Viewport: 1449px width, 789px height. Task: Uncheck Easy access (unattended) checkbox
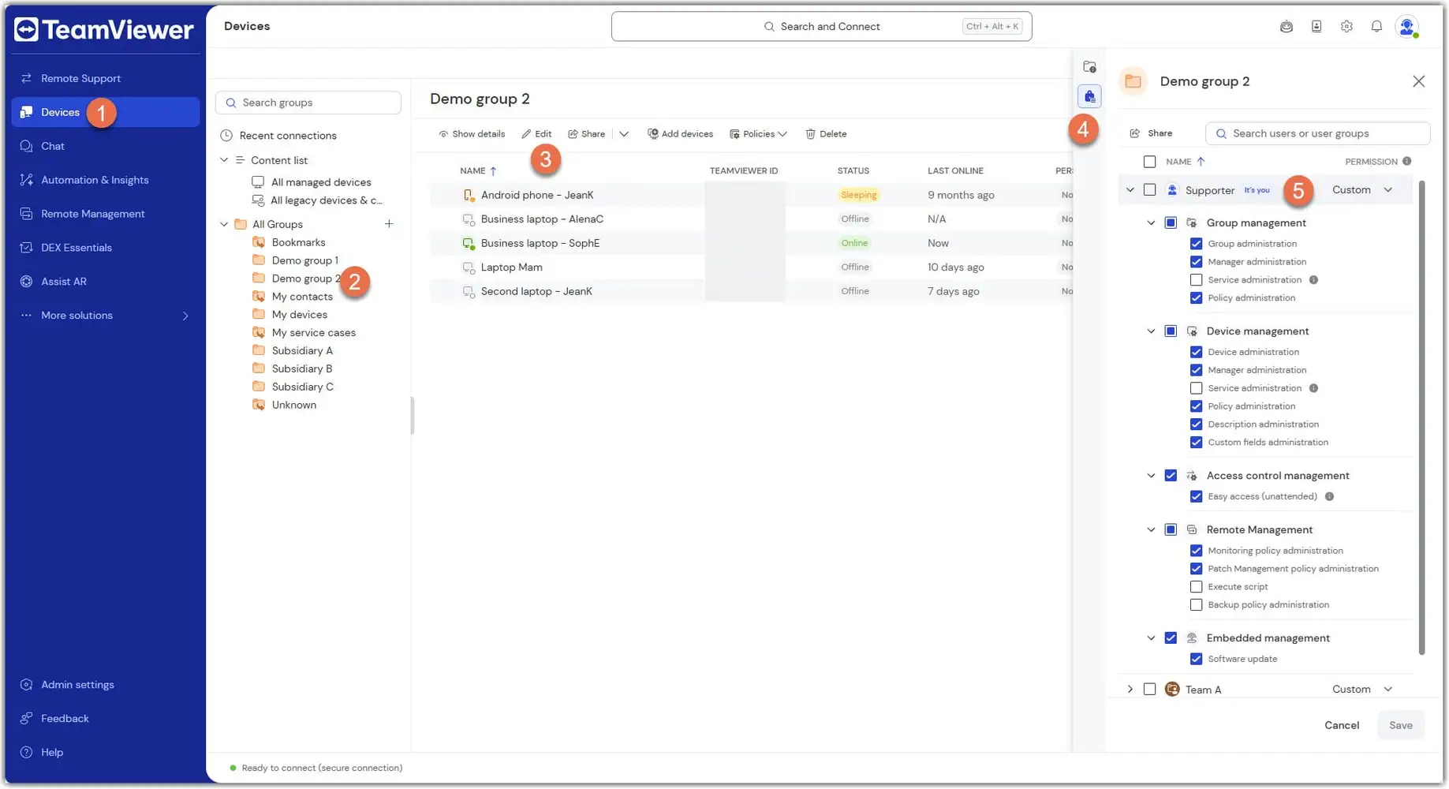1196,496
